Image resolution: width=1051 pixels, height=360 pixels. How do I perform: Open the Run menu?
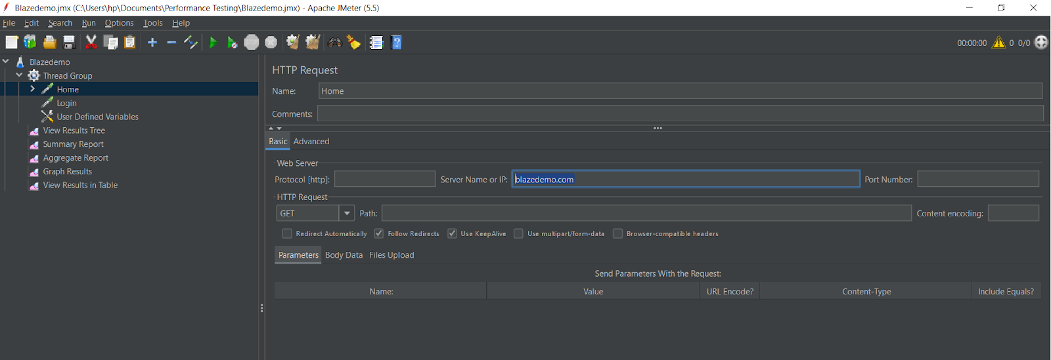(89, 23)
